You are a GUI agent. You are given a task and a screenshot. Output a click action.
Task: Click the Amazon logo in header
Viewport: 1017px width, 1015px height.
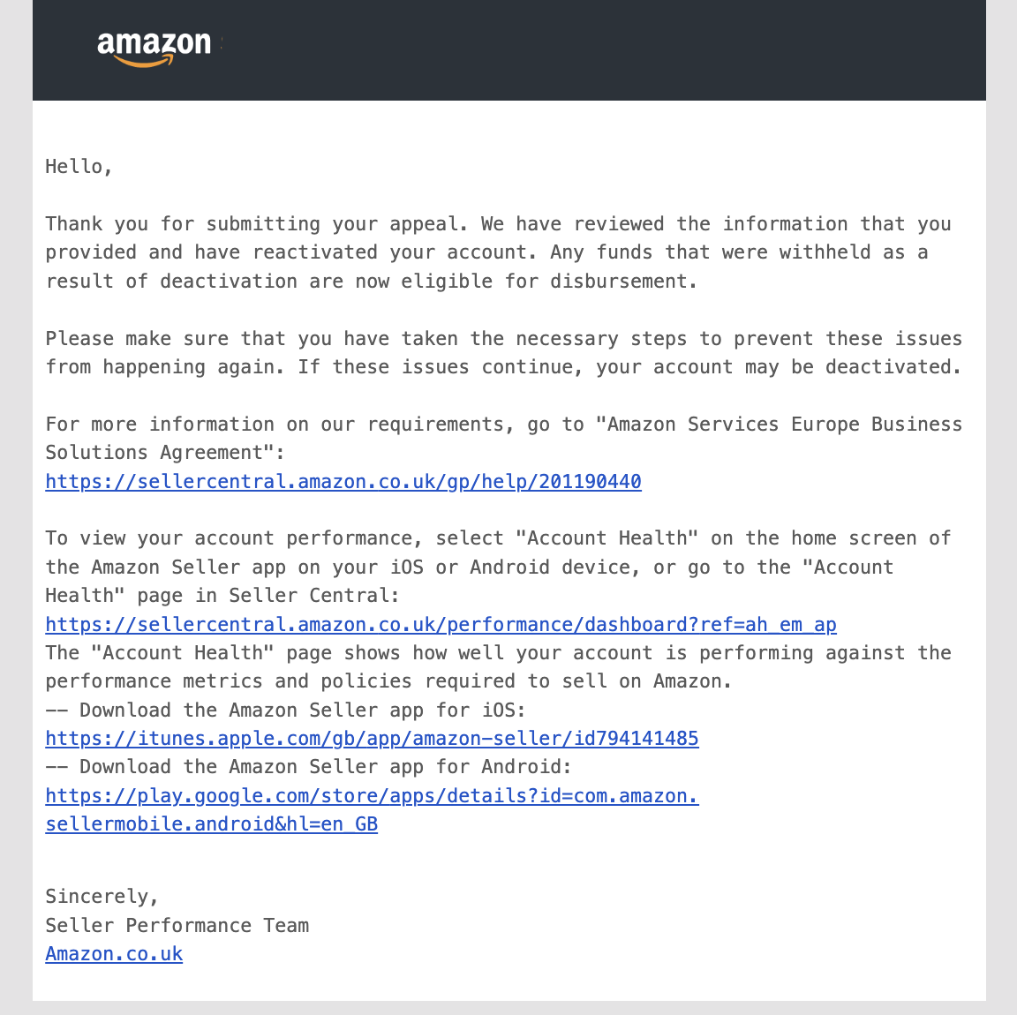click(x=154, y=49)
